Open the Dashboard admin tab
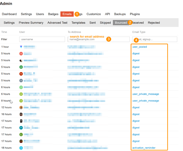 9,14
